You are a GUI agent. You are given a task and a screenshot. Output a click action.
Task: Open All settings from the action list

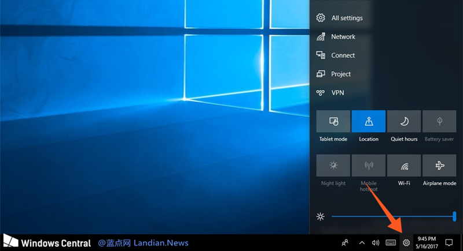pyautogui.click(x=340, y=18)
